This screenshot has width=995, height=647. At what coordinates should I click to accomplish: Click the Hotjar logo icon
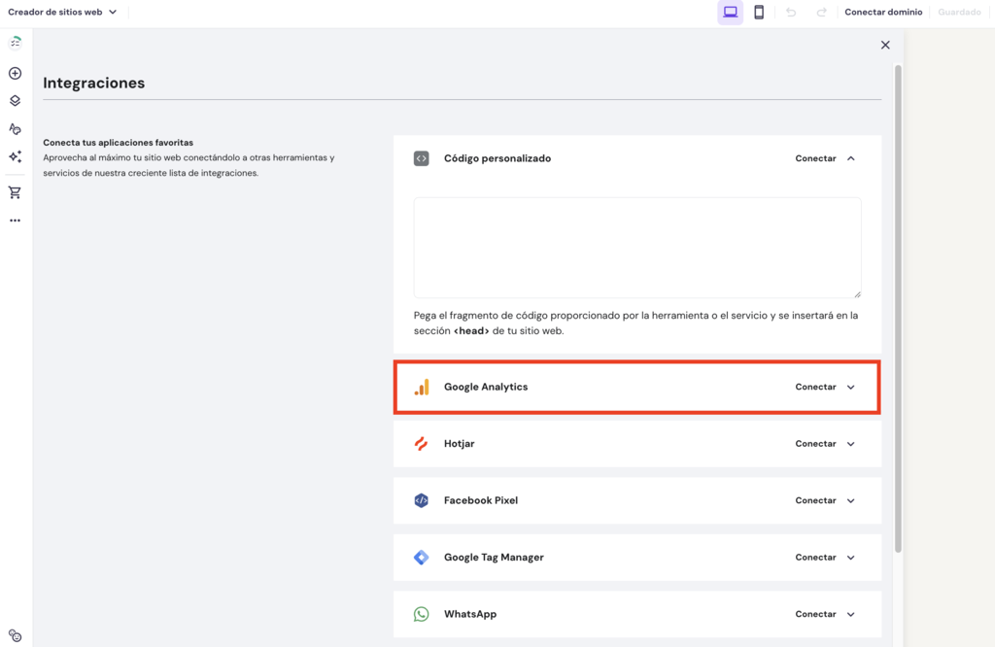(x=421, y=443)
